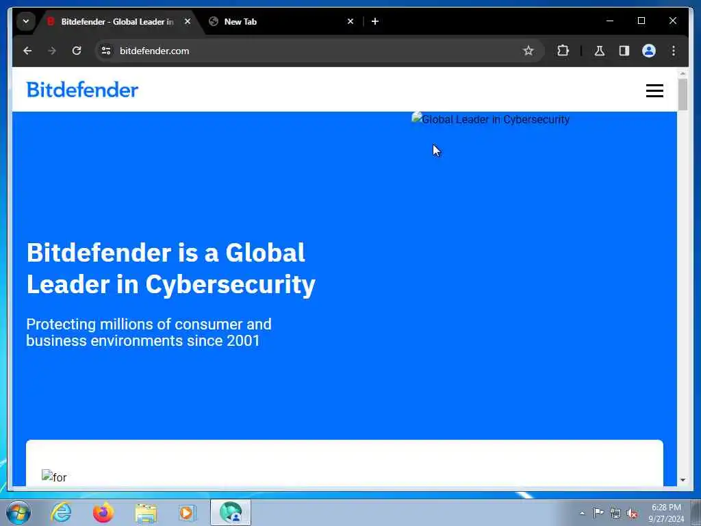Reload the Bitdefender page
Image resolution: width=701 pixels, height=526 pixels.
coord(77,51)
